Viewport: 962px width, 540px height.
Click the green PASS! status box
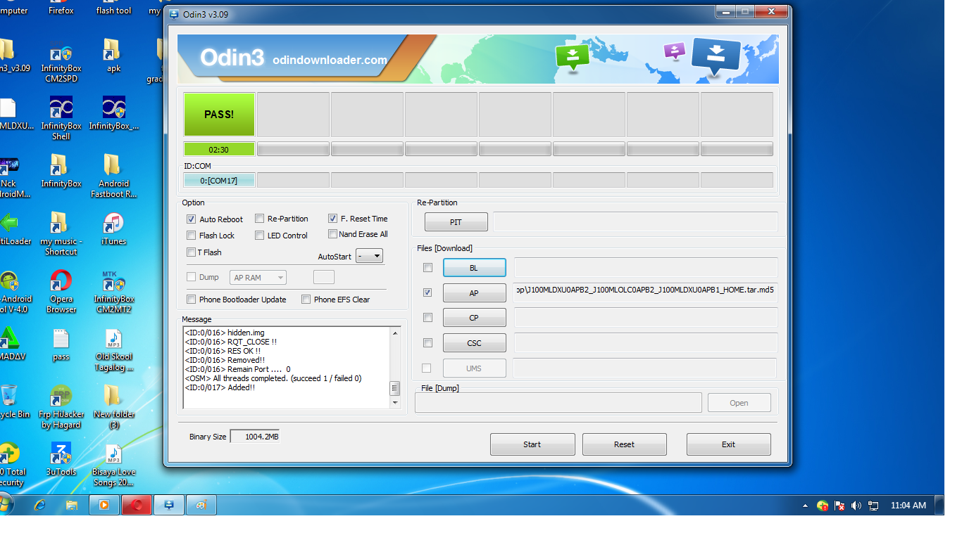coord(219,115)
